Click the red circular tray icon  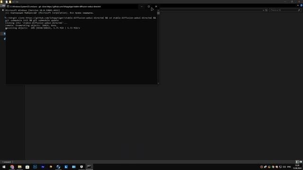[x=261, y=167]
